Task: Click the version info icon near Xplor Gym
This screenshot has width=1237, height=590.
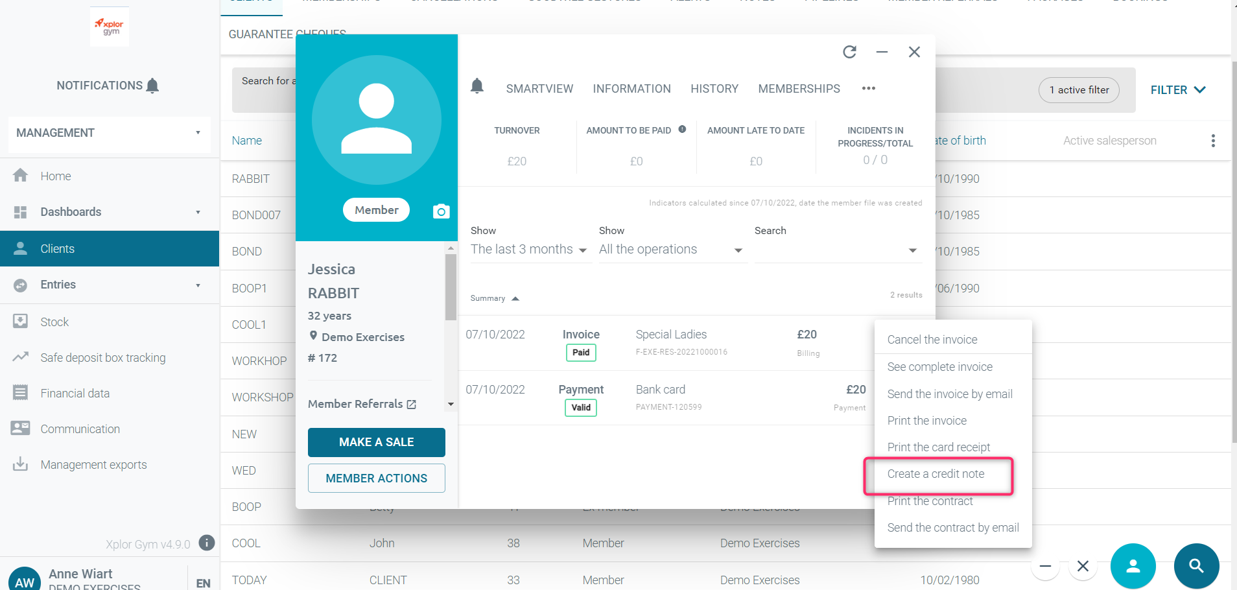Action: pyautogui.click(x=207, y=543)
